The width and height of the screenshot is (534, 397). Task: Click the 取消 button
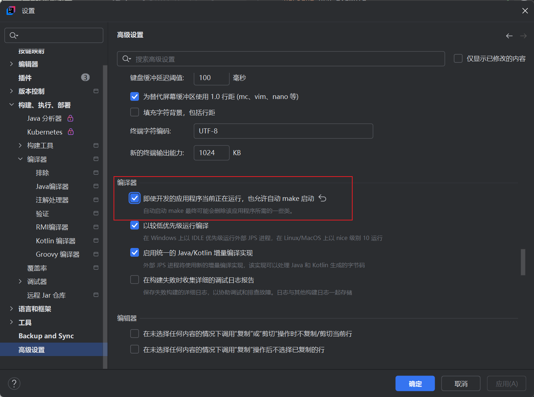461,384
